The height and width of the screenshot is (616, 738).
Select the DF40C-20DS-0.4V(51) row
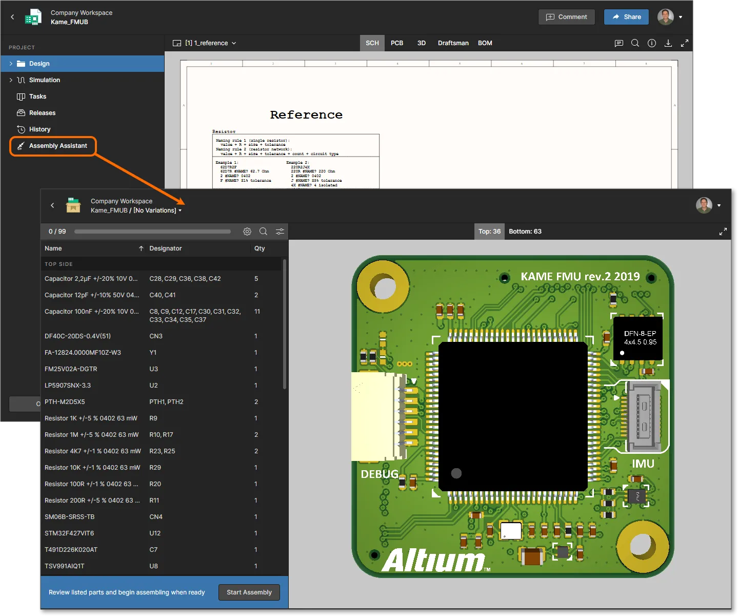point(162,336)
